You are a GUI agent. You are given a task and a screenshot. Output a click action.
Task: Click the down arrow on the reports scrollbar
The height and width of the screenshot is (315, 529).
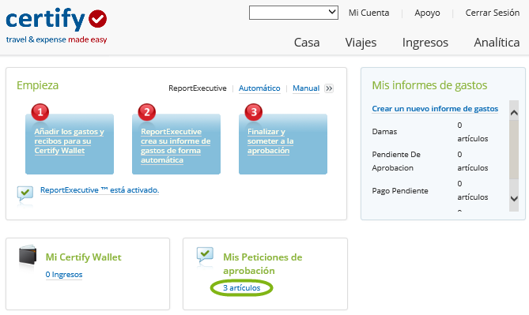(x=514, y=198)
